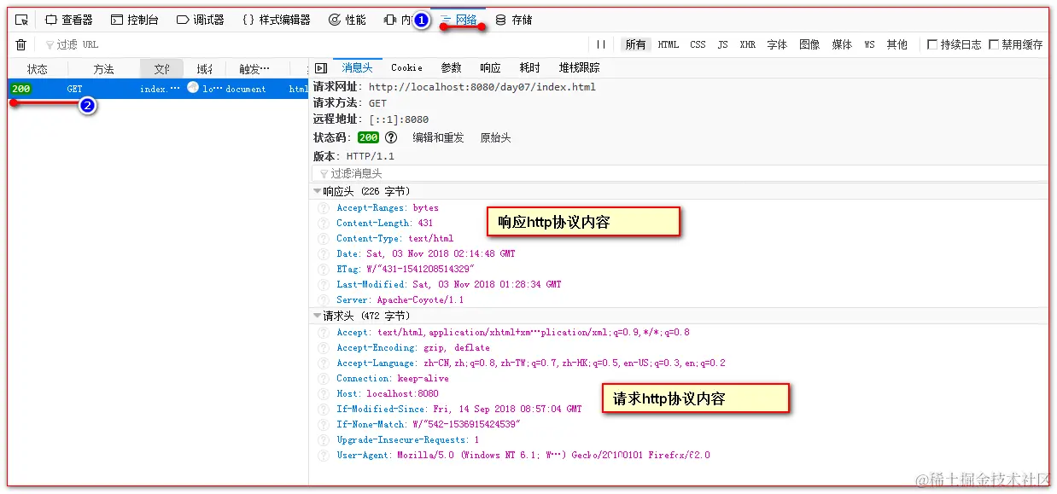Switch to the Cookie tab

[406, 67]
